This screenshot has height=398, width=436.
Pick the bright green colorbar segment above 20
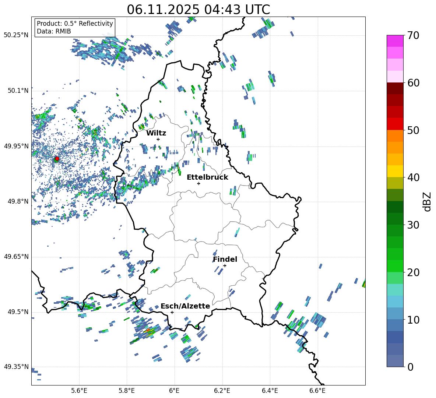pyautogui.click(x=395, y=266)
